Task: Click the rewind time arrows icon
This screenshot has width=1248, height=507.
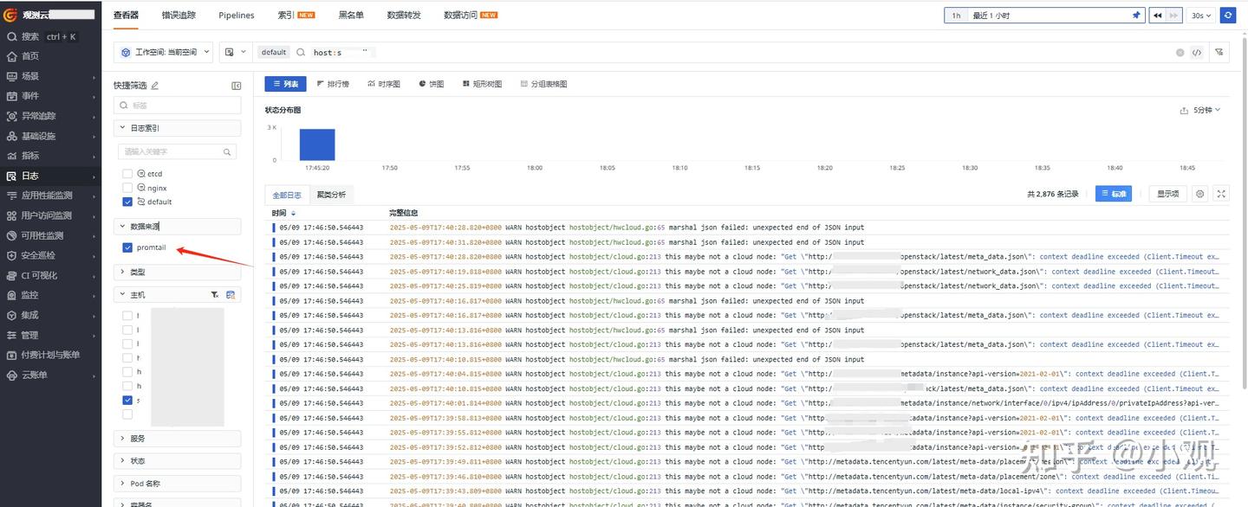Action: [1157, 16]
